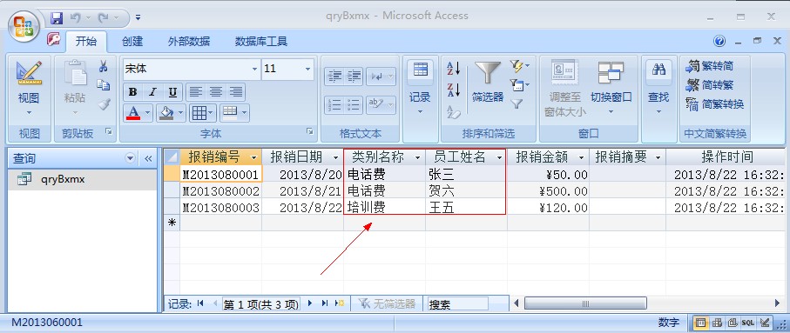Open the gridlines dropdown
The image size is (790, 333).
[x=203, y=113]
